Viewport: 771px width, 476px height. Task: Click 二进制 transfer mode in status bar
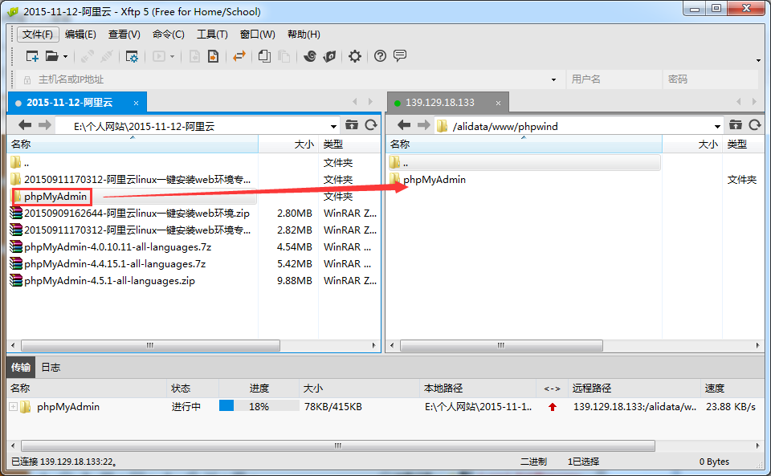tap(535, 461)
